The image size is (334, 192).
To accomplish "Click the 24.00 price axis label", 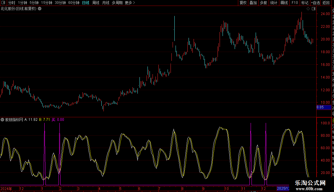I will coord(325,14).
